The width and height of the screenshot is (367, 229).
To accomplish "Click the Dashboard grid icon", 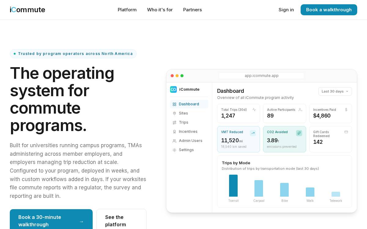I will (174, 104).
